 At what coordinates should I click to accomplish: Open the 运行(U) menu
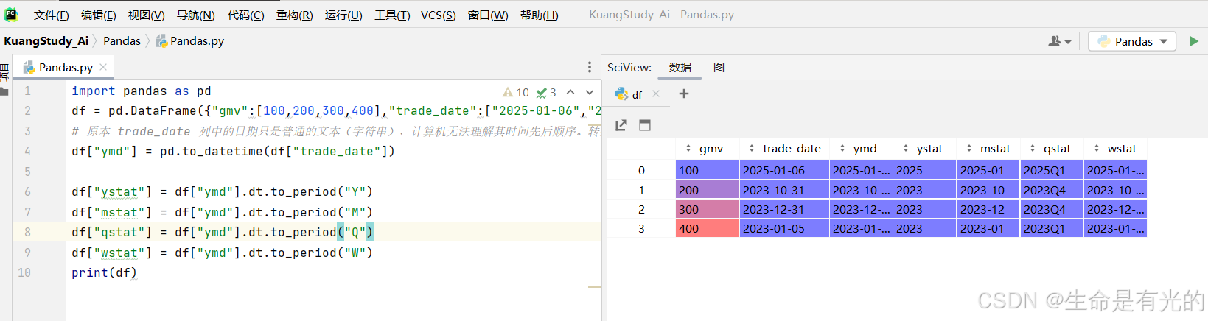click(343, 15)
